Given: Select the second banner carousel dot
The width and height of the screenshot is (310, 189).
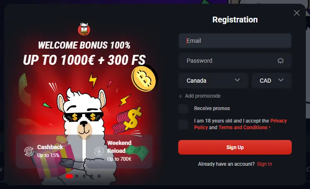Looking at the screenshot, I should click(x=77, y=176).
